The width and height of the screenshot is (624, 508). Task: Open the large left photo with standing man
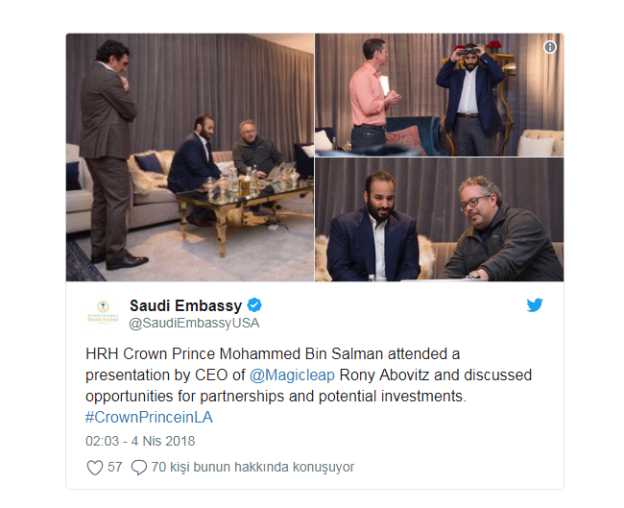click(190, 157)
